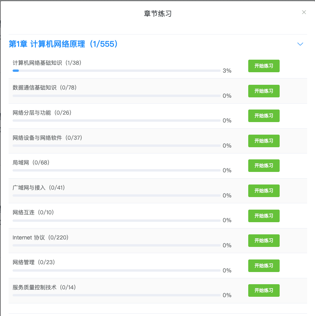The width and height of the screenshot is (315, 316).
Task: Select the 局域网 (0/68) label
Action: (x=31, y=163)
